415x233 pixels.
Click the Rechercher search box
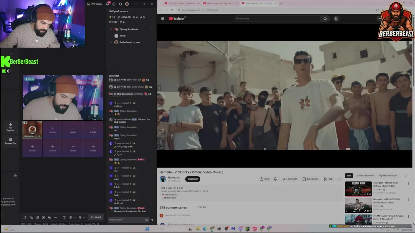tap(277, 18)
